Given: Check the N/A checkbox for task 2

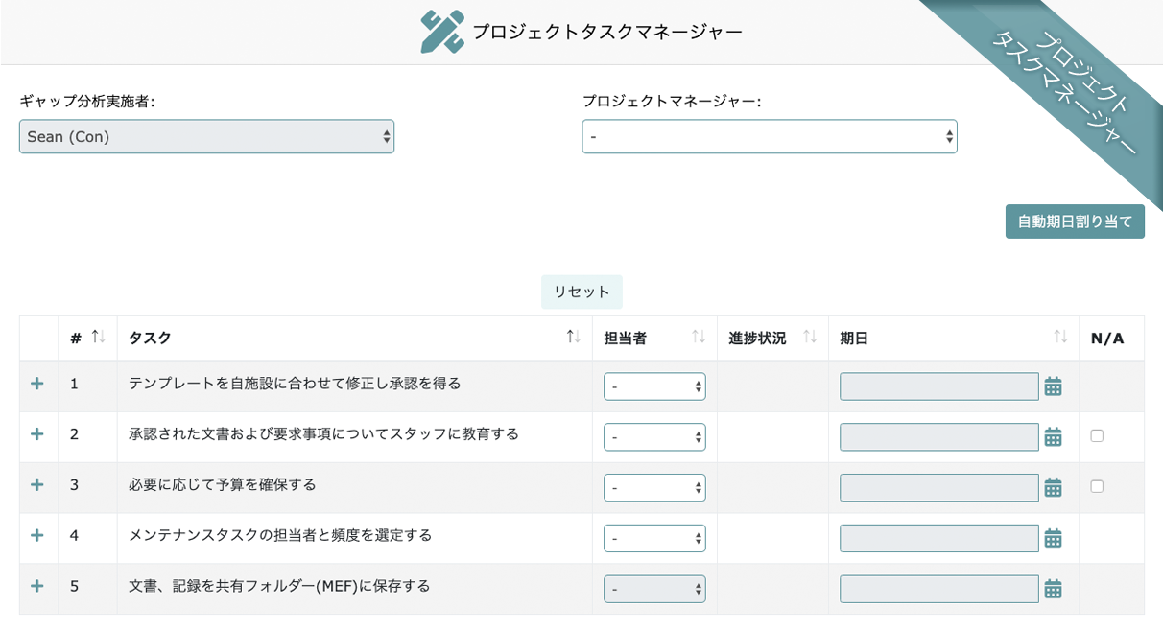Looking at the screenshot, I should pos(1097,435).
